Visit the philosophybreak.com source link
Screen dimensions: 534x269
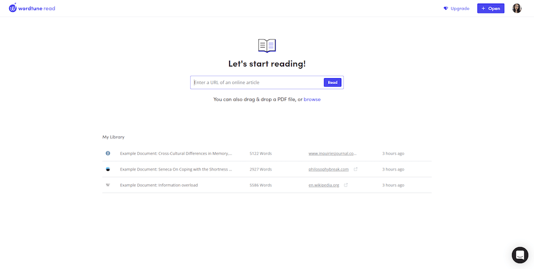click(328, 169)
